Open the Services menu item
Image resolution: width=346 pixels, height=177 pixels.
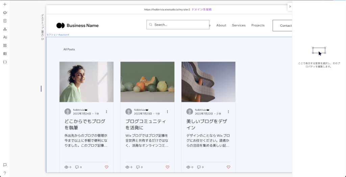point(239,25)
